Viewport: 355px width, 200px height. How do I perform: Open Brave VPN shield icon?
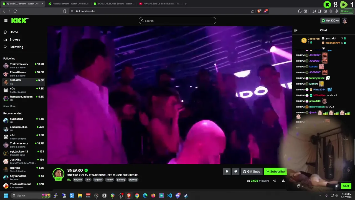point(336,11)
